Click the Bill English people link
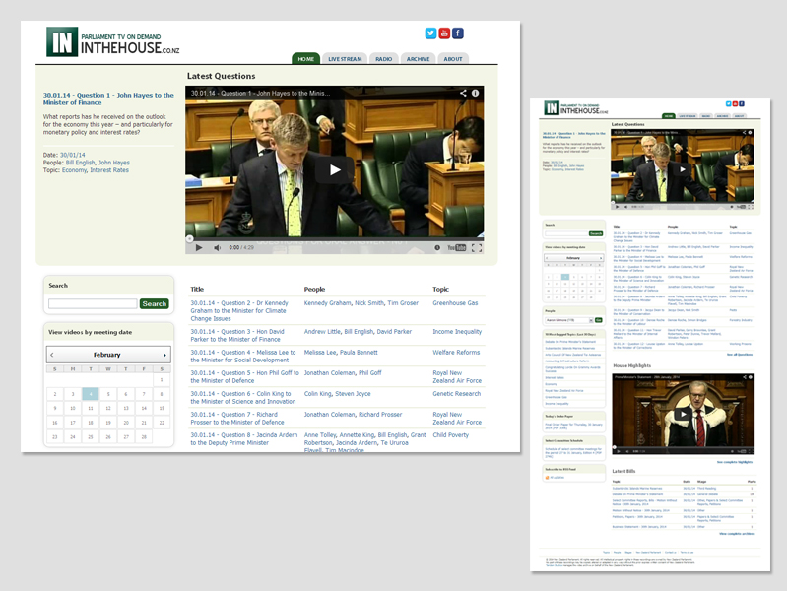The width and height of the screenshot is (787, 591). [x=80, y=163]
